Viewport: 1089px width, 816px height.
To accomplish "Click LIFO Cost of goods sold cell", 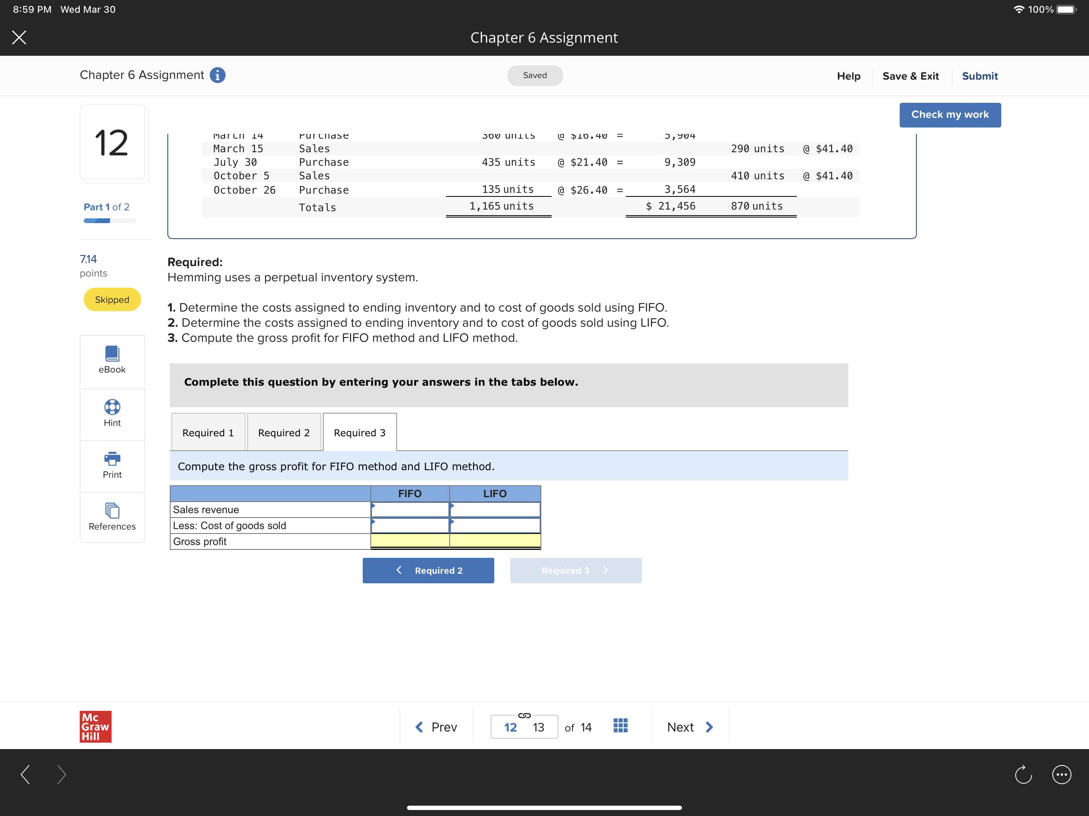I will click(x=495, y=526).
